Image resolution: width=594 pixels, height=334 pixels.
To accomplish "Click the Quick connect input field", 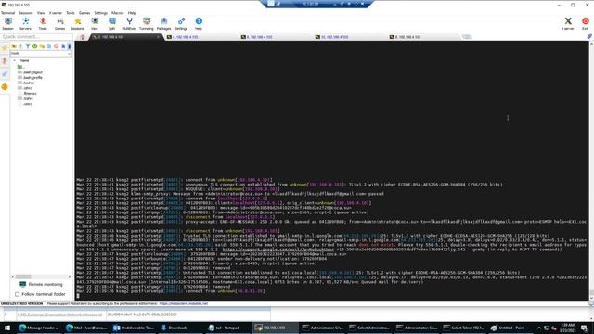I will tap(37, 37).
